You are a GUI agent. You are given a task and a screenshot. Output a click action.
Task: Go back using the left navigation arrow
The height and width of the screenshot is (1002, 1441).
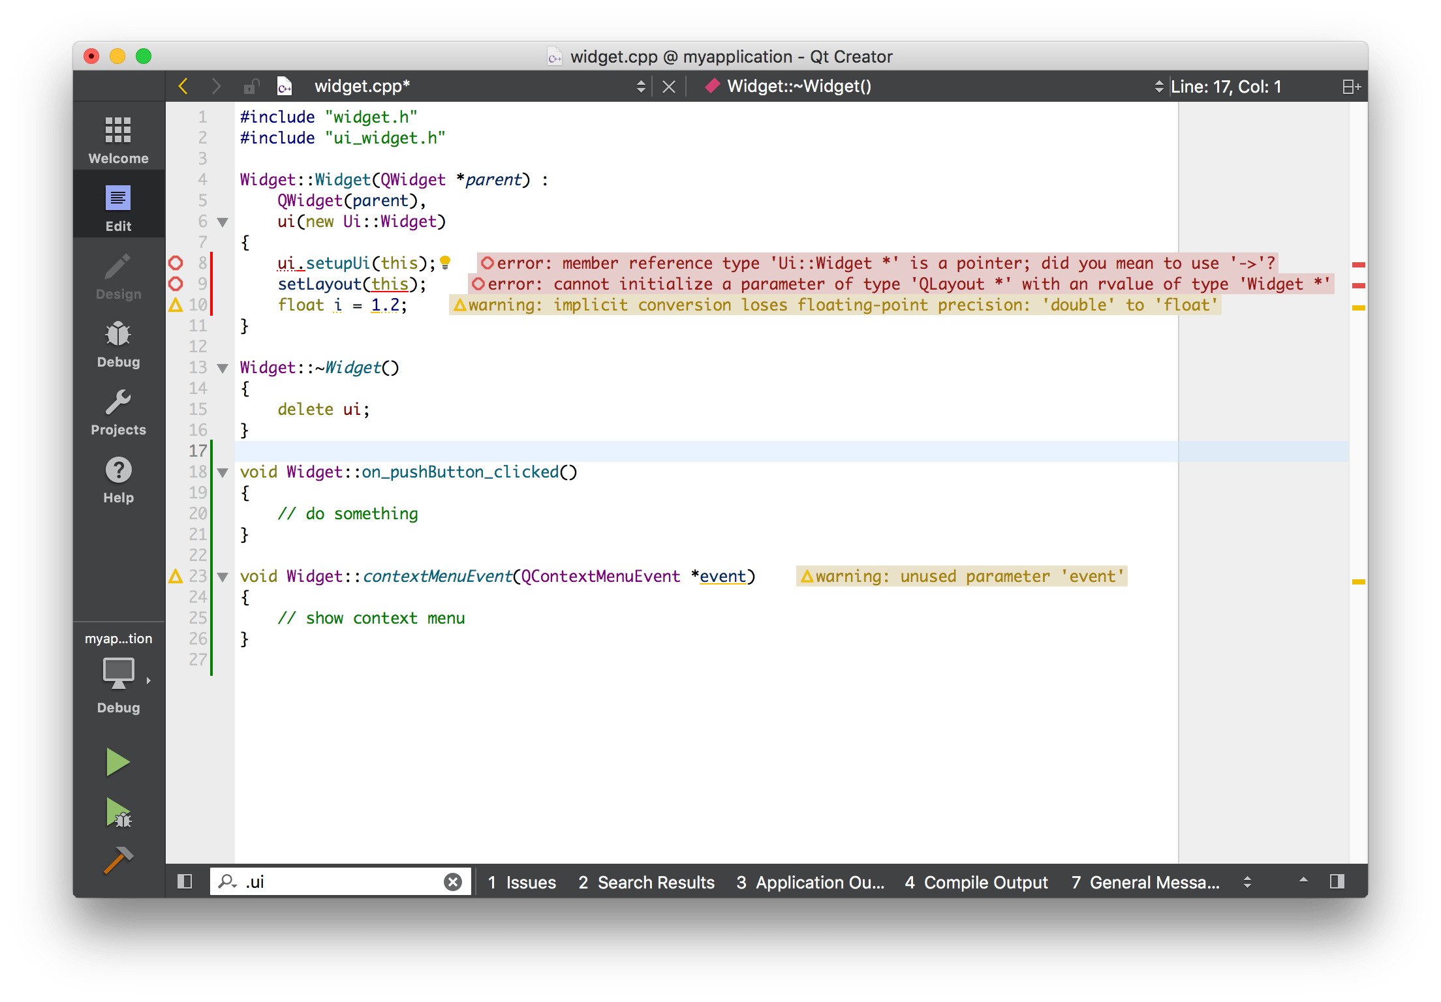tap(183, 86)
